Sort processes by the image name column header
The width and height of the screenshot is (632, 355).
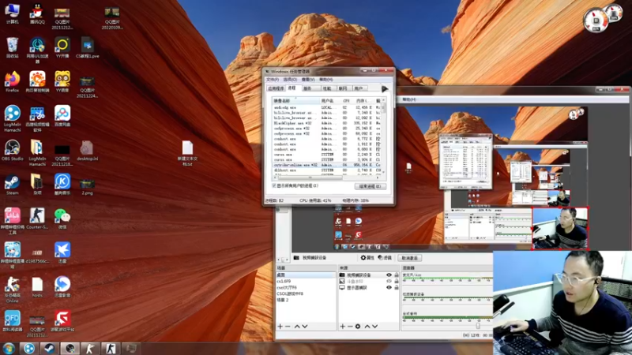click(295, 101)
